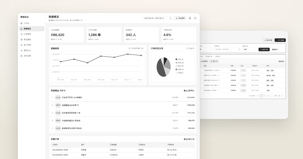This screenshot has height=159, width=303.
Task: Go to 商品管理 in the sidebar
Action: tap(32, 40)
